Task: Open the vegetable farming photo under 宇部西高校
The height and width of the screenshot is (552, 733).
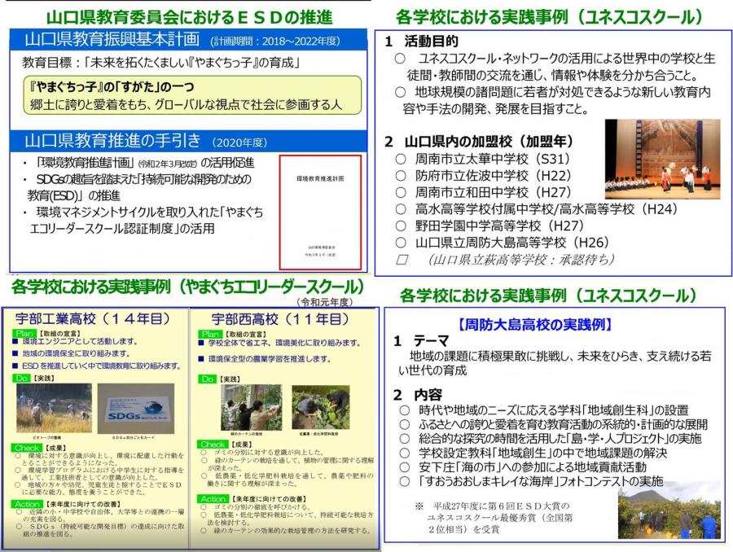Action: point(321,408)
